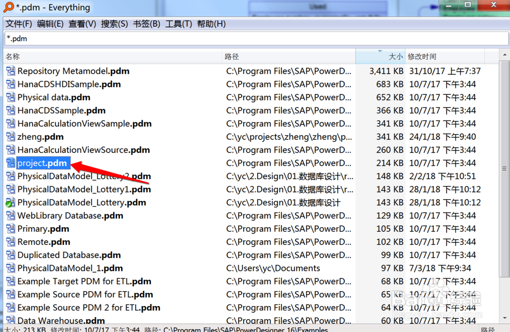This screenshot has width=510, height=332.
Task: Click file icon of zheng.pdm
Action: [10, 137]
